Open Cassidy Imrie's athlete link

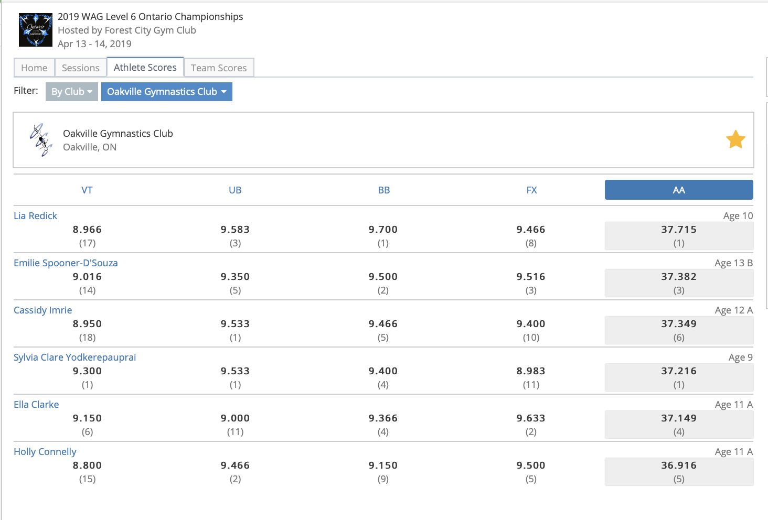tap(42, 310)
